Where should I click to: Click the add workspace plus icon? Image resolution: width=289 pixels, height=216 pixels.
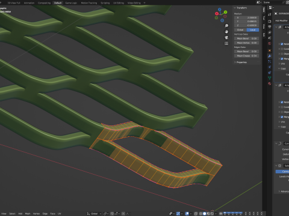pyautogui.click(x=144, y=3)
